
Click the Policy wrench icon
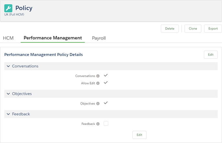(8, 8)
